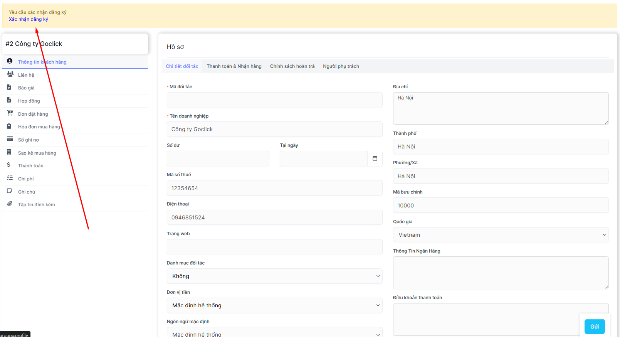This screenshot has width=620, height=337.
Task: Open the Danh mục đối tác dropdown
Action: pos(274,276)
